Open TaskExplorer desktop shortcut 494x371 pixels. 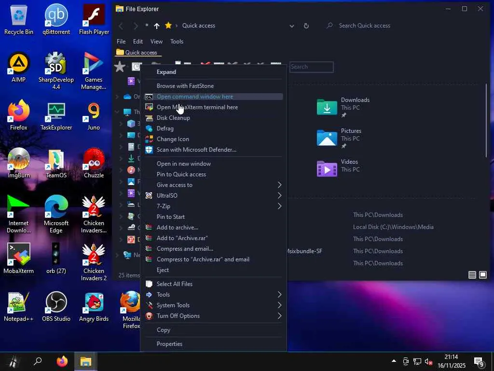(x=56, y=115)
